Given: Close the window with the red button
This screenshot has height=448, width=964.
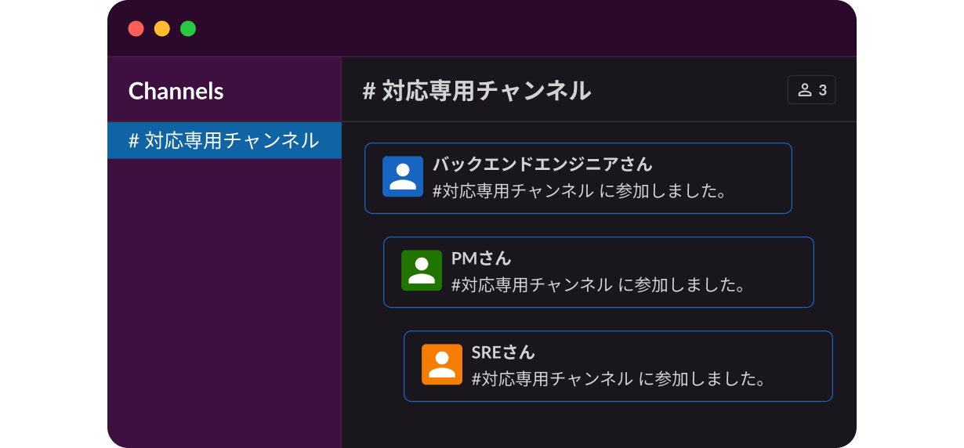Looking at the screenshot, I should [x=136, y=29].
